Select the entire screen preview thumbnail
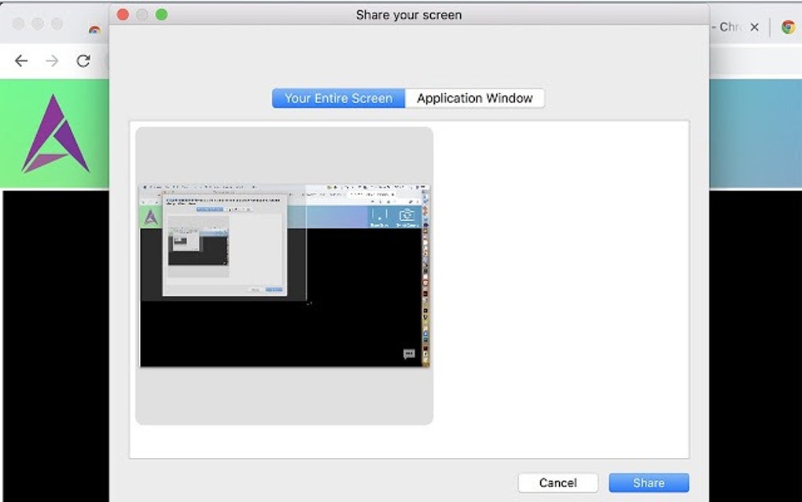 click(284, 275)
